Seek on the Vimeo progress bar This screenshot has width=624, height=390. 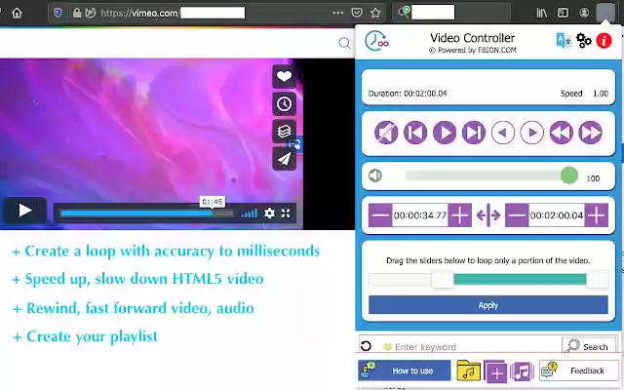[146, 214]
